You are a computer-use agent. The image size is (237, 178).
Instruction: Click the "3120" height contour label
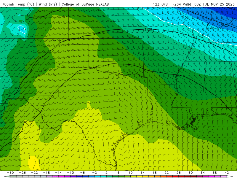point(148,29)
